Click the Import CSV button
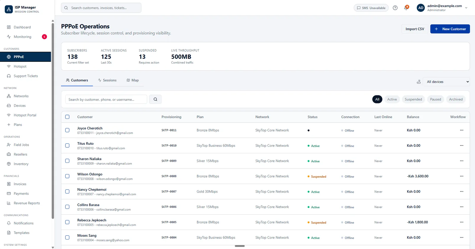This screenshot has height=249, width=475. 415,29
